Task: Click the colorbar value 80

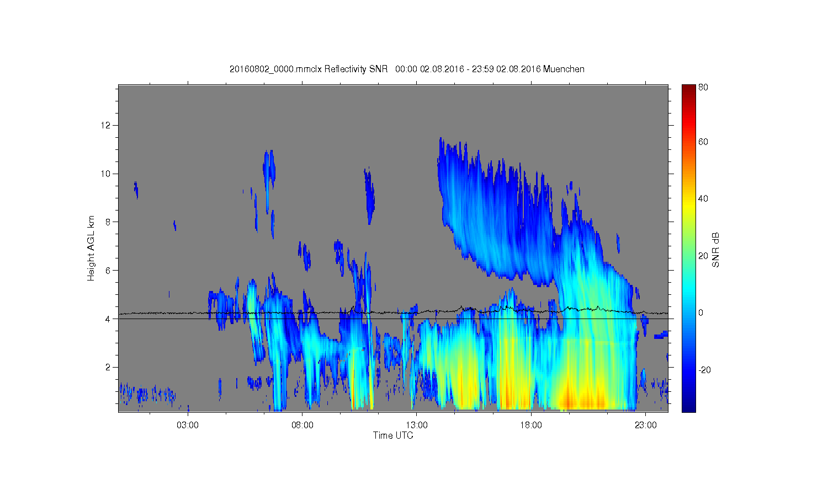Action: click(703, 88)
